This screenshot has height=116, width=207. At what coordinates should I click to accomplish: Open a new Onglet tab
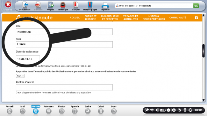51,5
